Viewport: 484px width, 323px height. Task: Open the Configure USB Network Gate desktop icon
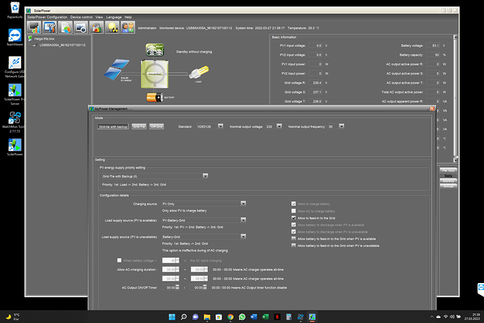(15, 67)
